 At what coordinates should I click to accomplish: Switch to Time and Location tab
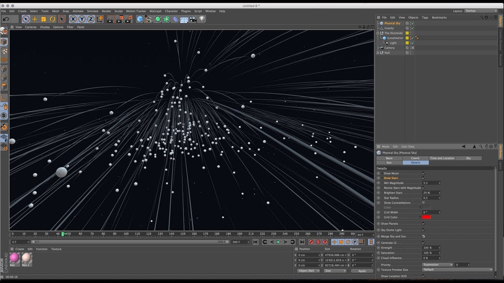[442, 158]
